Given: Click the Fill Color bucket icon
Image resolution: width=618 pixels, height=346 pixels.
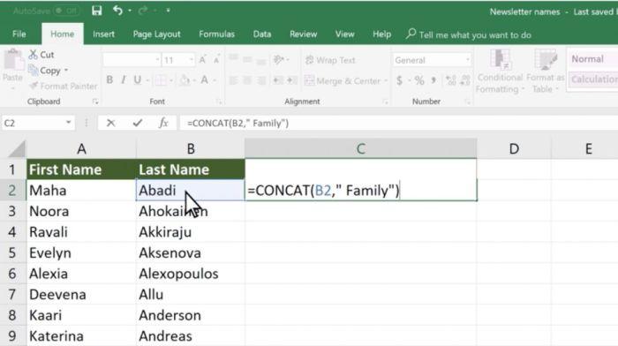Looking at the screenshot, I should point(185,80).
